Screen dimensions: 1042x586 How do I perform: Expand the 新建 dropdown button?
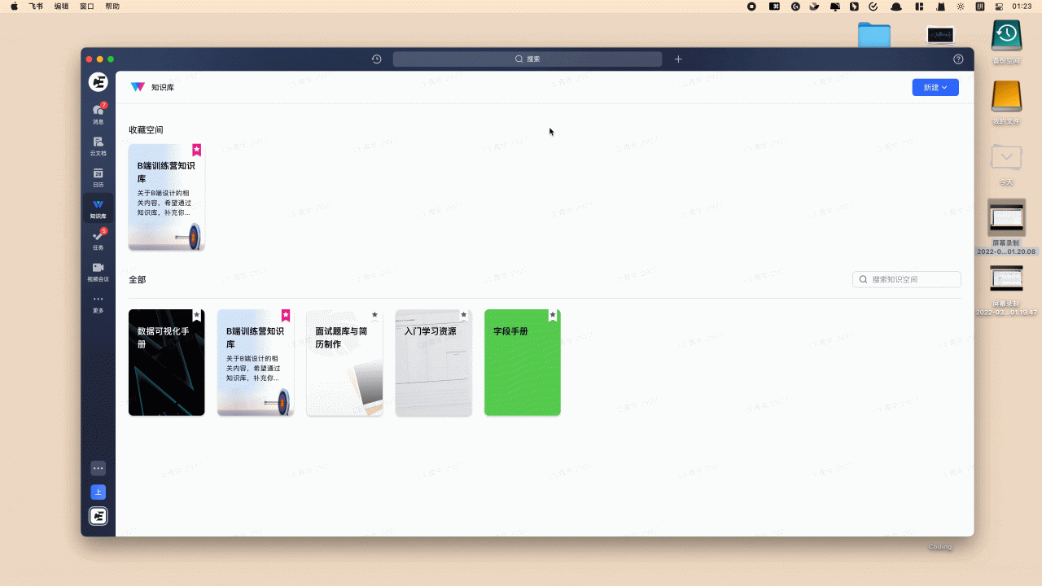pos(935,87)
